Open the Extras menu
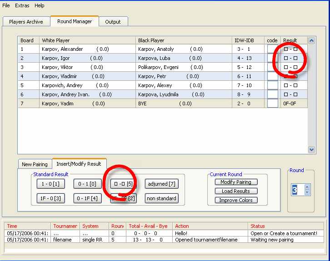Image resolution: width=330 pixels, height=261 pixels. [x=22, y=5]
